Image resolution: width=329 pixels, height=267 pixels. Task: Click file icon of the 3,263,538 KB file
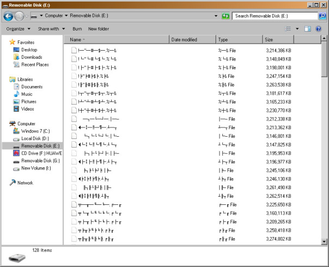74,84
